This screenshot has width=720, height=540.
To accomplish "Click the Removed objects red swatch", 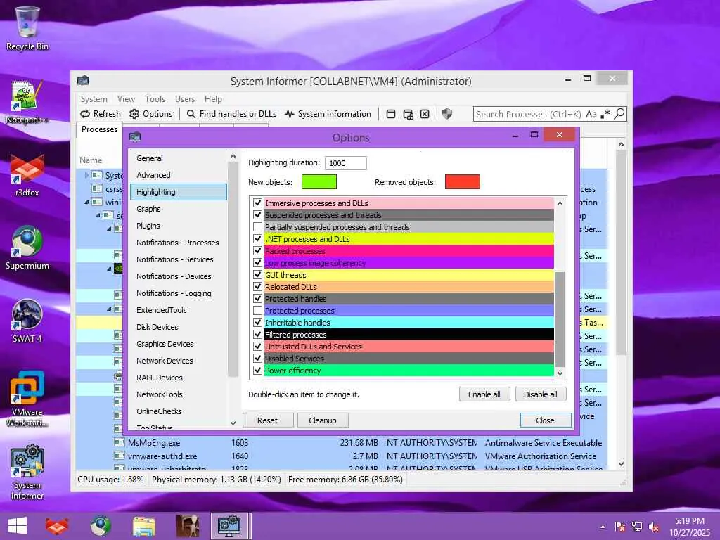I will [463, 182].
